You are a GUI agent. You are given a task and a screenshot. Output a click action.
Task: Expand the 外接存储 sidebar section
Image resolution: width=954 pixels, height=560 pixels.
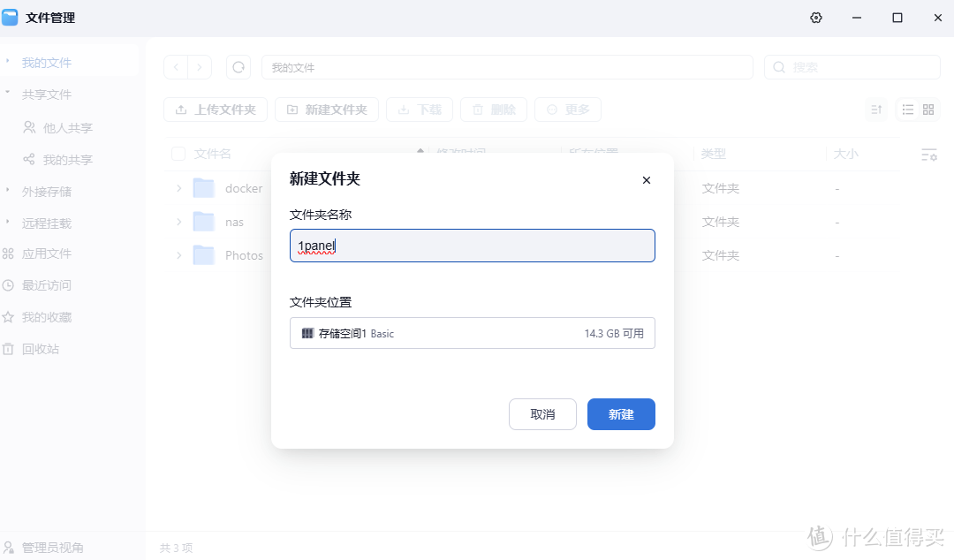(7, 190)
